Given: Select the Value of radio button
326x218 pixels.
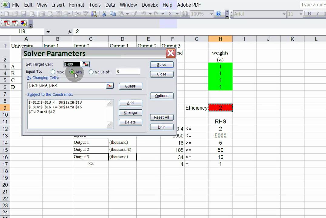Looking at the screenshot, I should 91,72.
